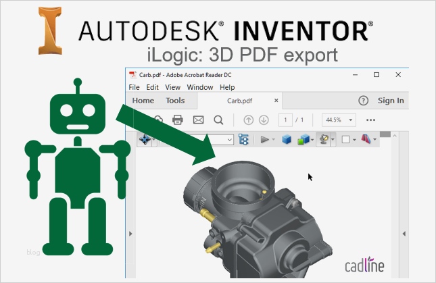Open the play animation dropdown arrow
The image size is (436, 283).
[x=273, y=139]
